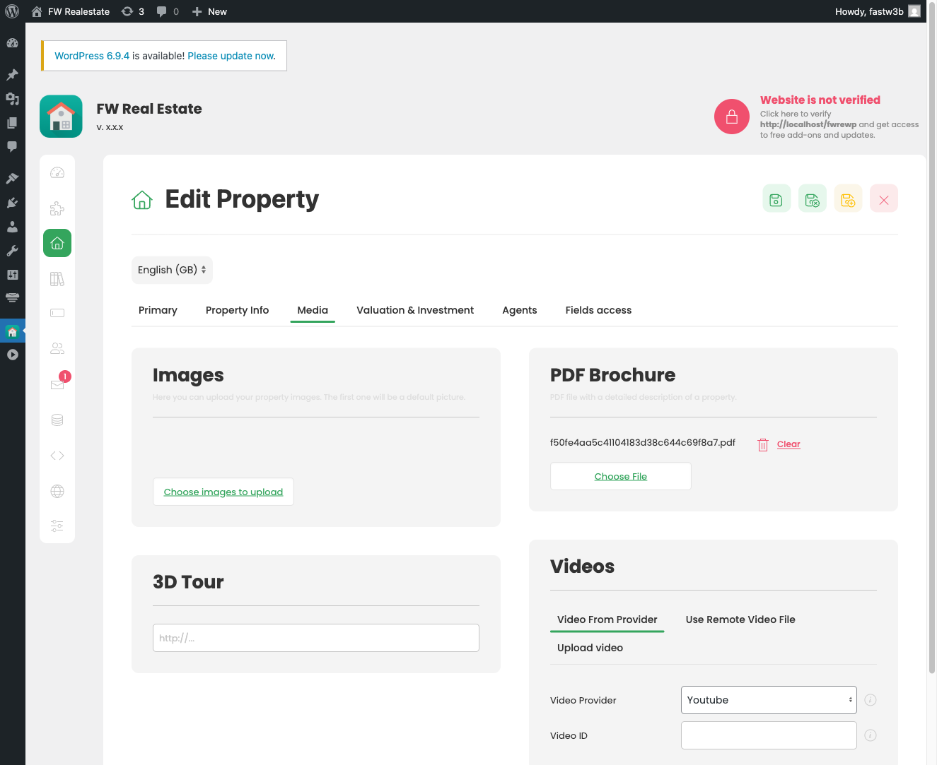This screenshot has height=765, width=937.
Task: Open the sliders settings icon at sidebar bottom
Action: pos(57,526)
